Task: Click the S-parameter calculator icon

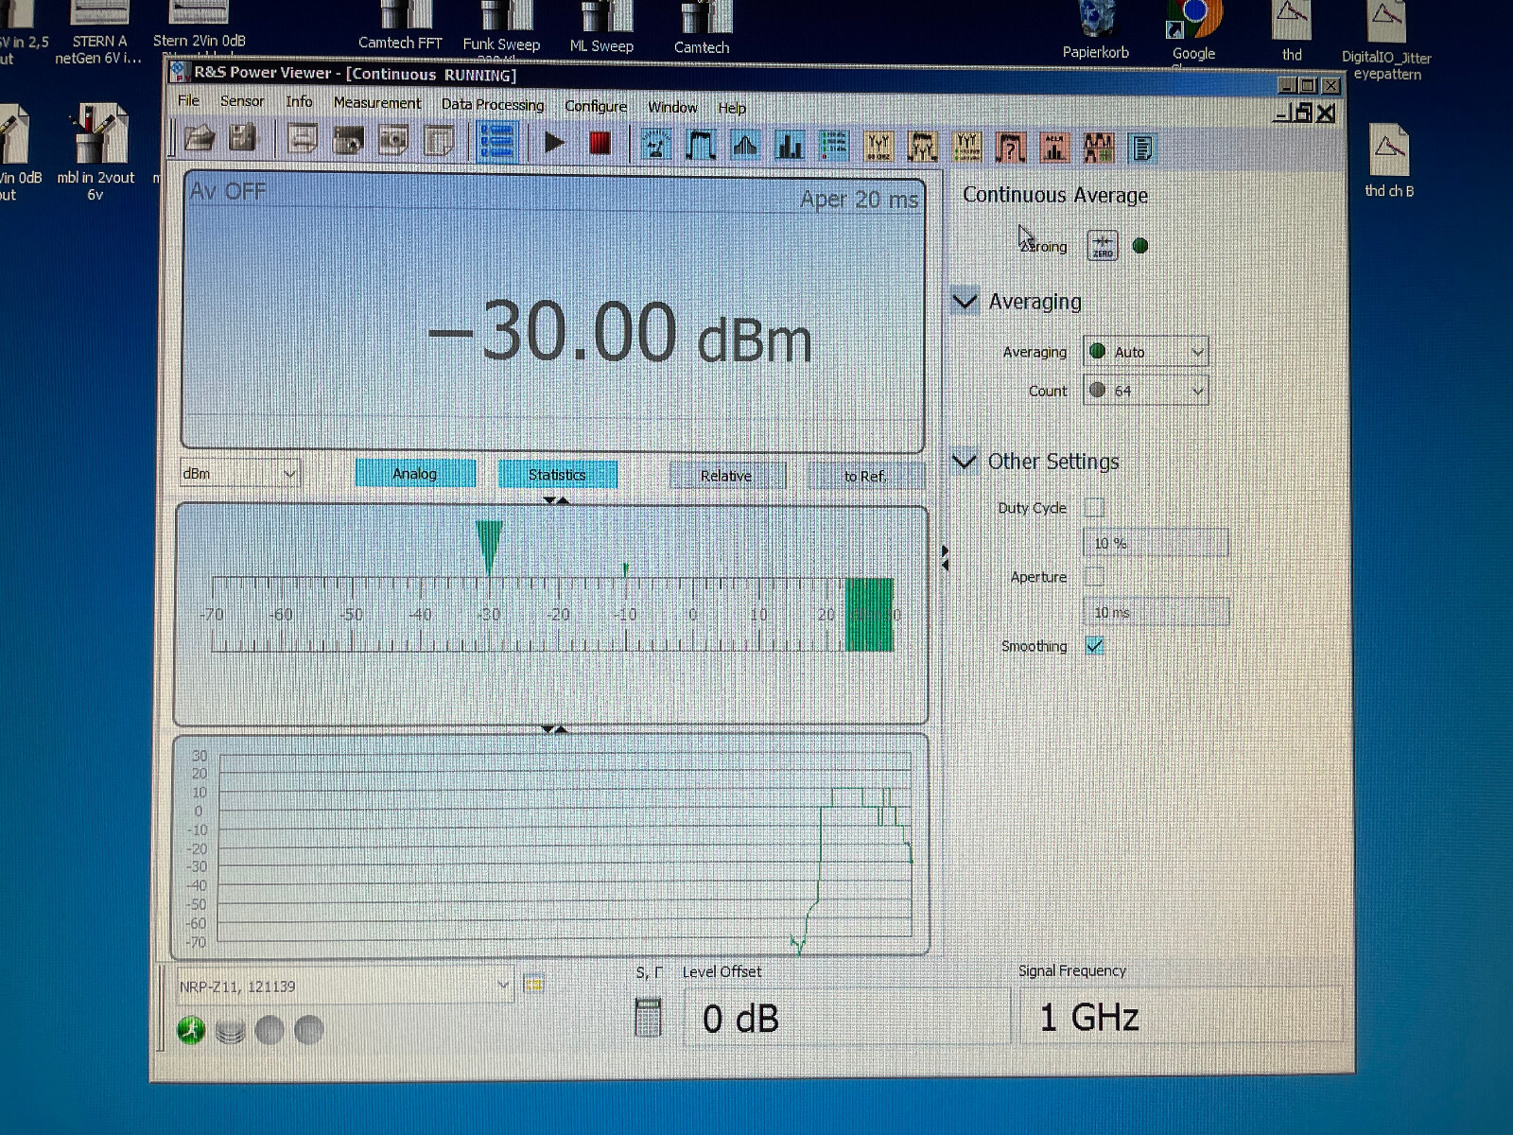Action: point(648,1018)
